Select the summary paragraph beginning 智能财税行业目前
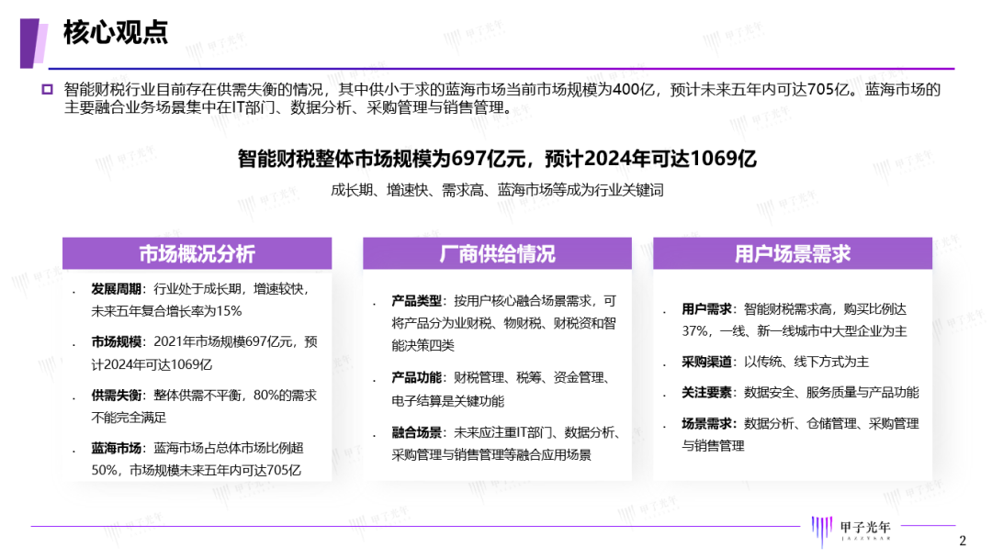The image size is (992, 558). point(502,98)
